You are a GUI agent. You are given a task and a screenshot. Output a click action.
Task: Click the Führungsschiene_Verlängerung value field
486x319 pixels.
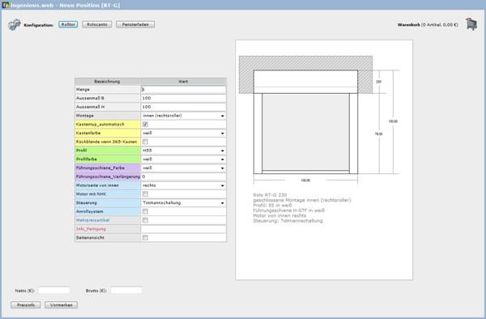coord(184,177)
